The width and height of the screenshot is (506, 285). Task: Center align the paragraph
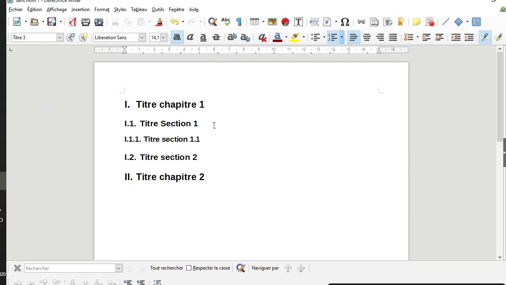click(x=366, y=38)
